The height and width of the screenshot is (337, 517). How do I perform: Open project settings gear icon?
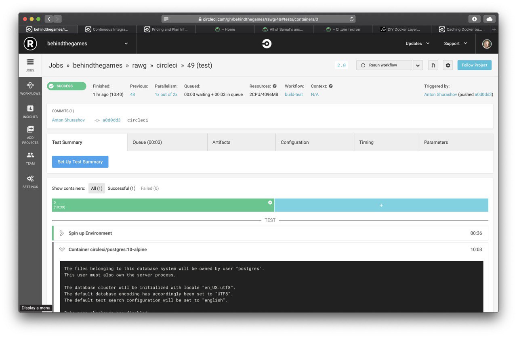(448, 65)
